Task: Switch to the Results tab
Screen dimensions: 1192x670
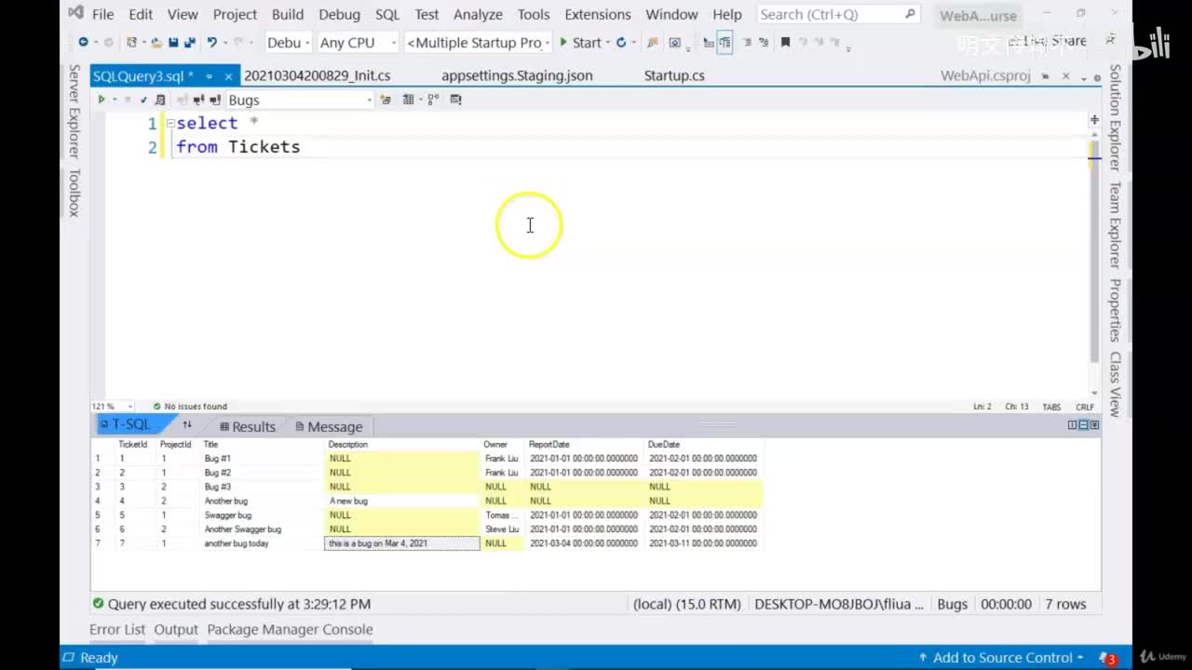Action: tap(247, 426)
